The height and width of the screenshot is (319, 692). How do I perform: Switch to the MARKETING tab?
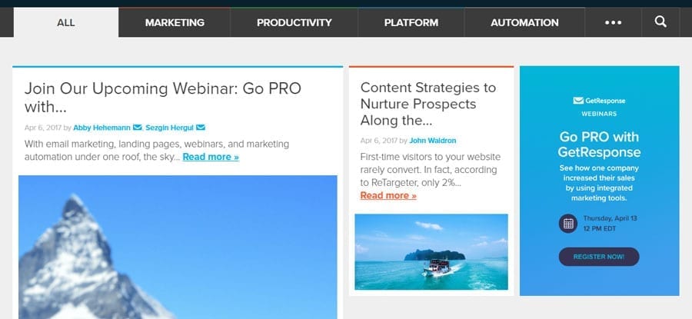175,22
